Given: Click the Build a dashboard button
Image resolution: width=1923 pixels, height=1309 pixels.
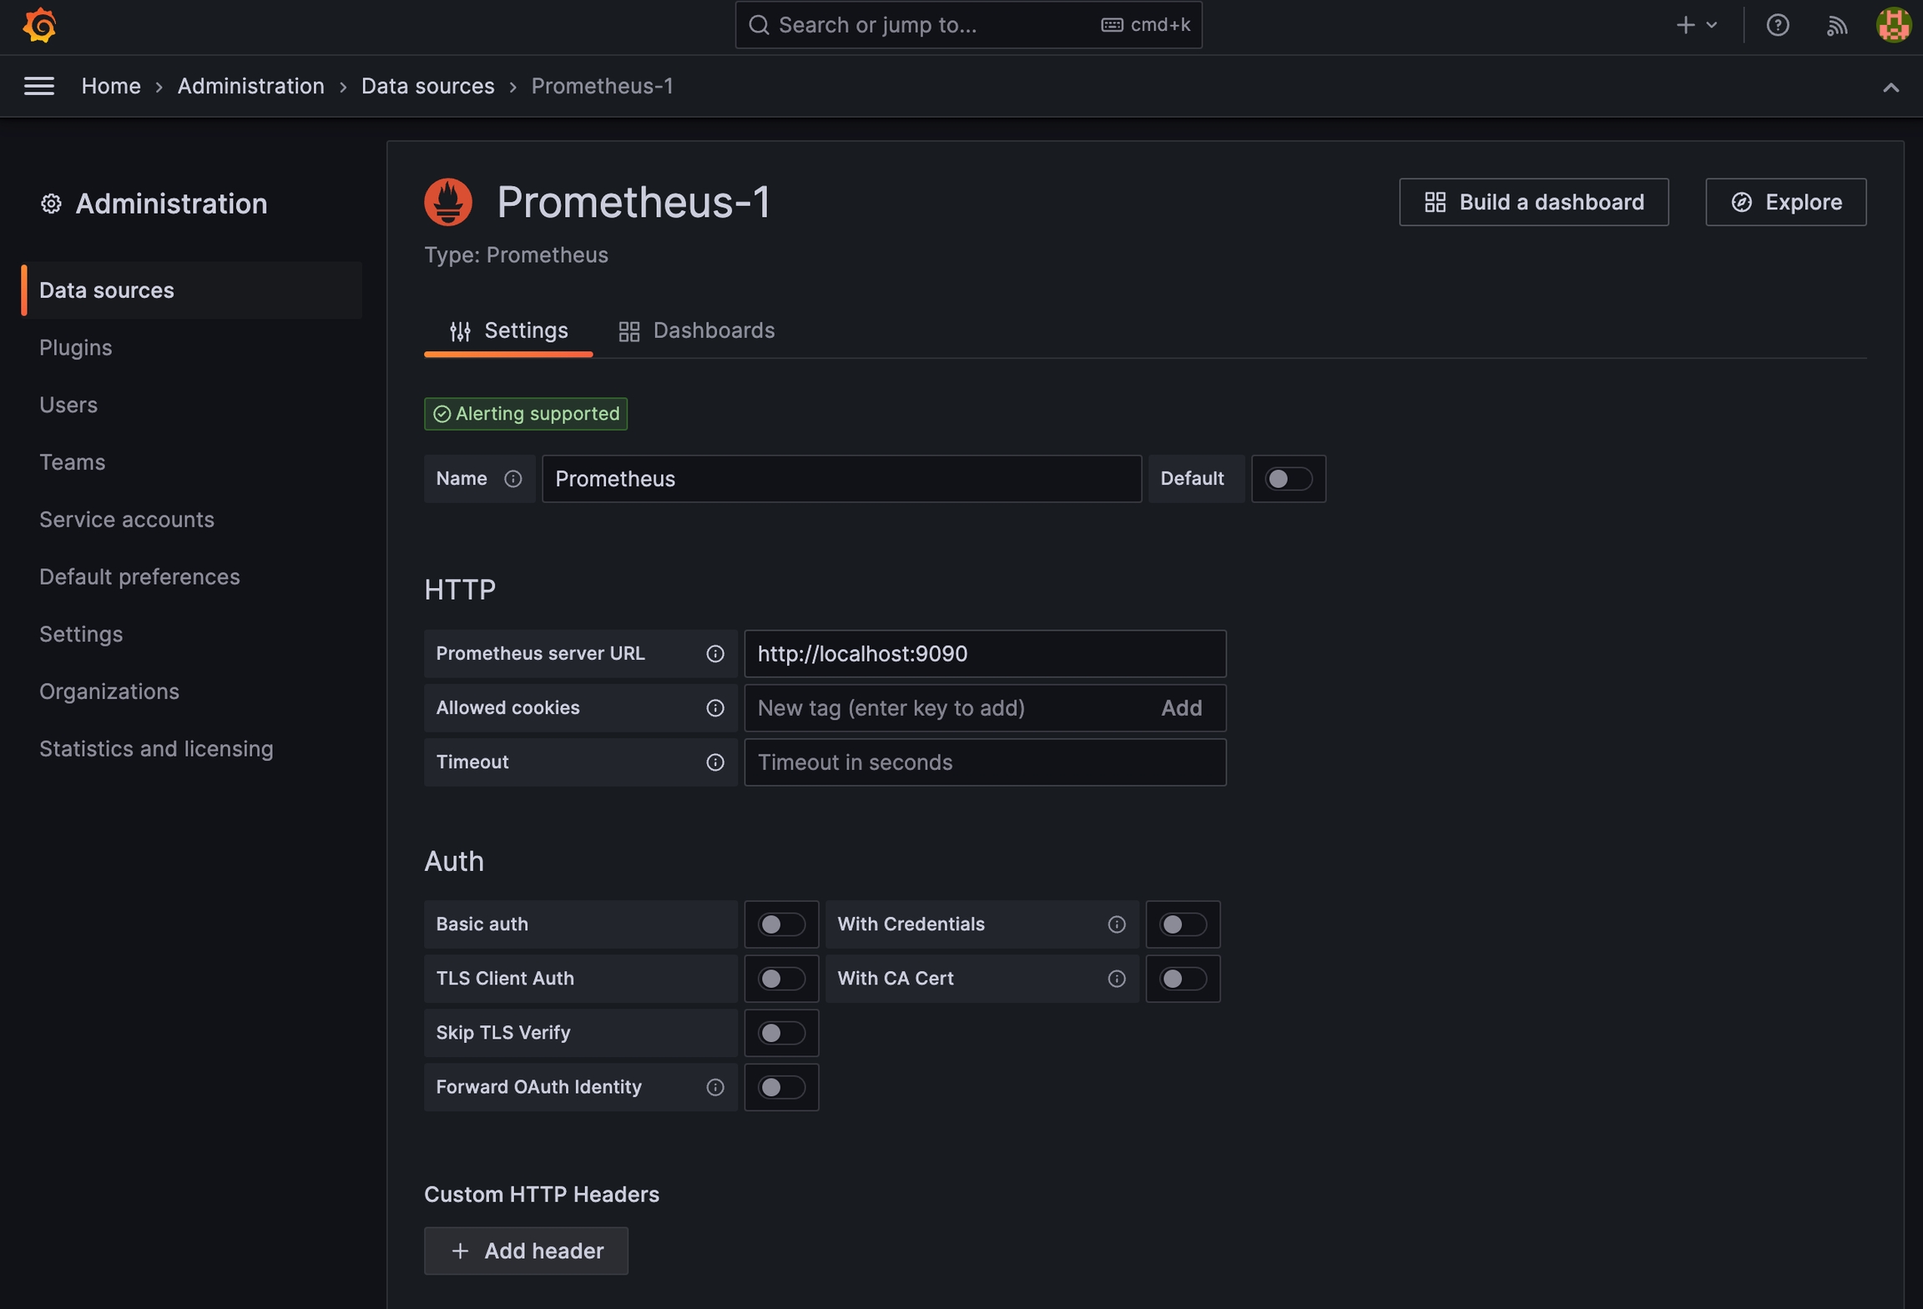Looking at the screenshot, I should coord(1533,202).
